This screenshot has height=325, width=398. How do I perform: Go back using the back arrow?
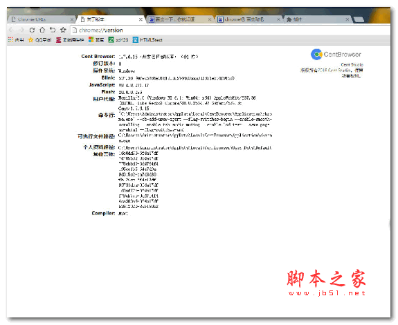11,30
